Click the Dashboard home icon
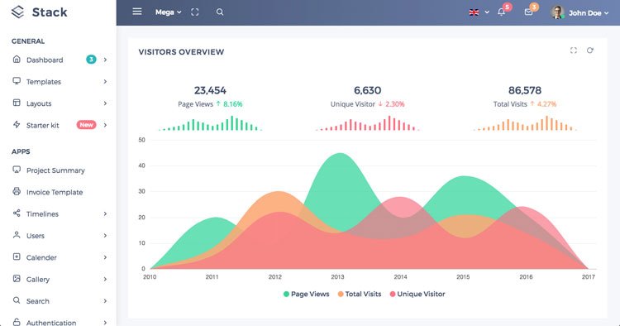 (17, 60)
